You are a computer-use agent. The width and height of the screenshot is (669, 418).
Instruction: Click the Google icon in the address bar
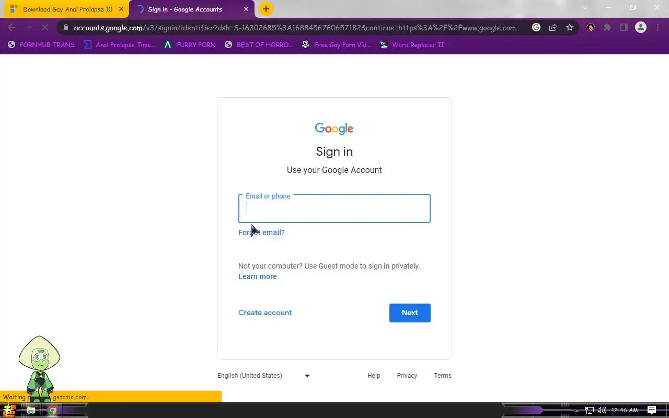coord(536,28)
